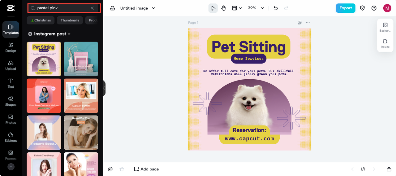
Task: Open the Templates sidebar panel
Action: 11,29
